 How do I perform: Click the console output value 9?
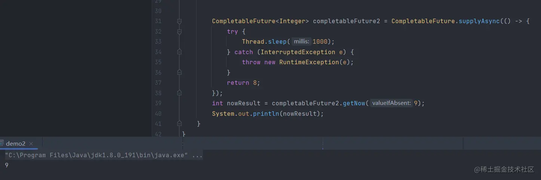coord(7,165)
